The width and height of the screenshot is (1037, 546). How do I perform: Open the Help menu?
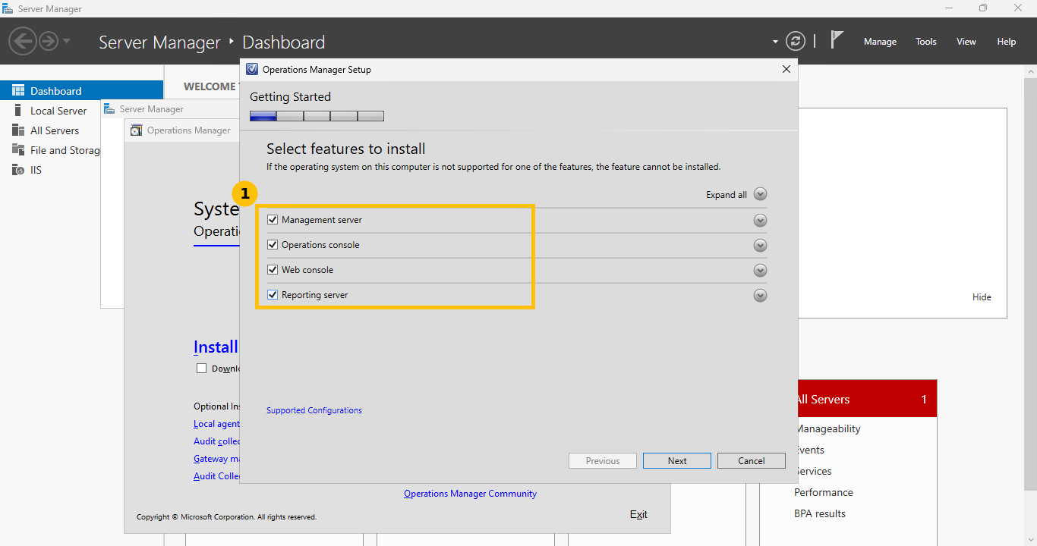(x=1007, y=42)
